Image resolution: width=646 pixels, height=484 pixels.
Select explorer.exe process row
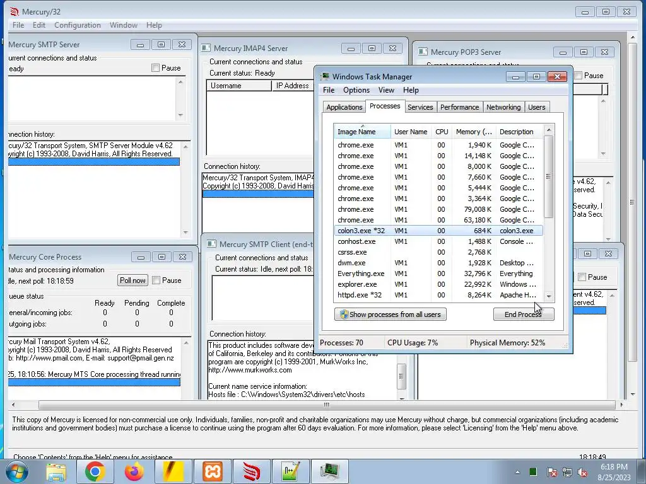coord(438,284)
